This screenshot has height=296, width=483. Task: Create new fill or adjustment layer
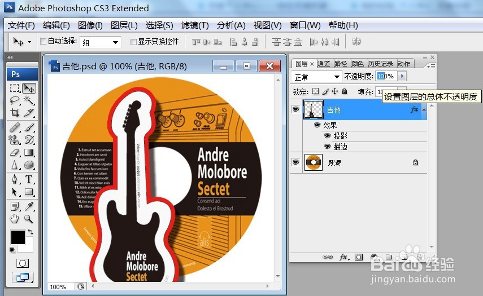[x=374, y=257]
